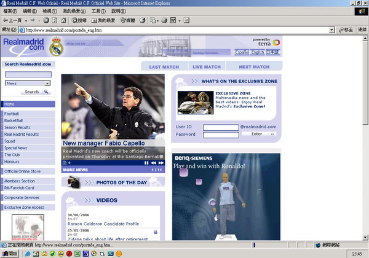Select the Japanese language link

click(272, 52)
